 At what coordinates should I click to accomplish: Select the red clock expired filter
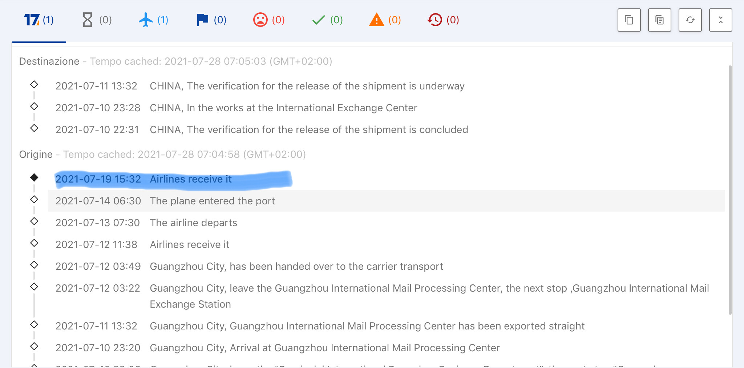point(443,20)
